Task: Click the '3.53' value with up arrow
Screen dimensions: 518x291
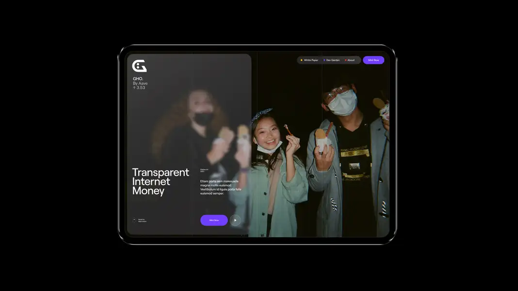Action: click(139, 88)
